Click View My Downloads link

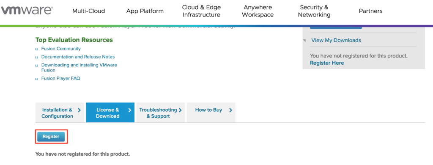point(336,40)
